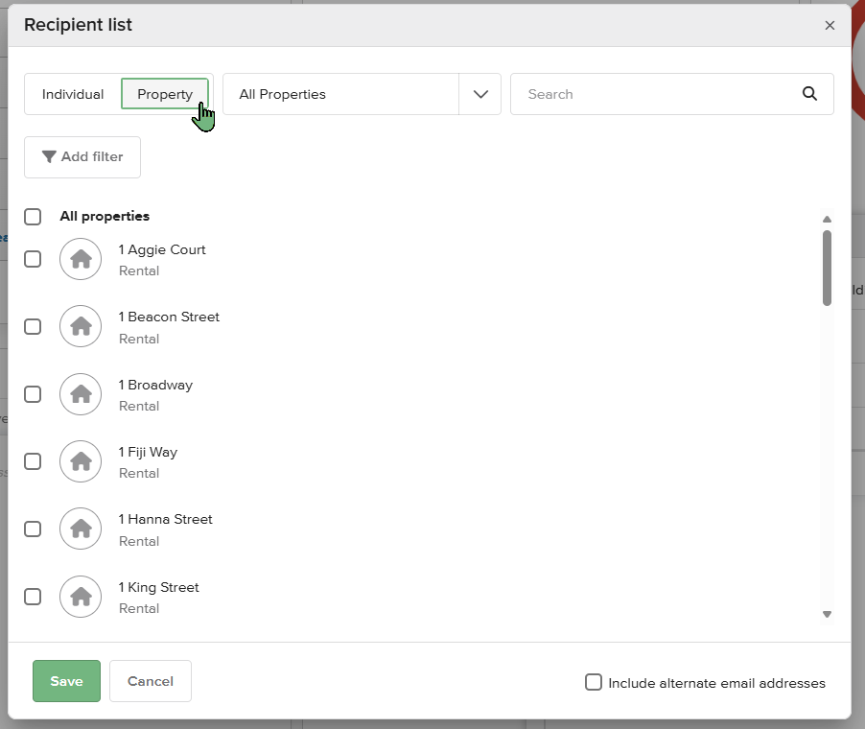The image size is (865, 729).
Task: Click the funnel icon on Add filter
Action: (x=51, y=156)
